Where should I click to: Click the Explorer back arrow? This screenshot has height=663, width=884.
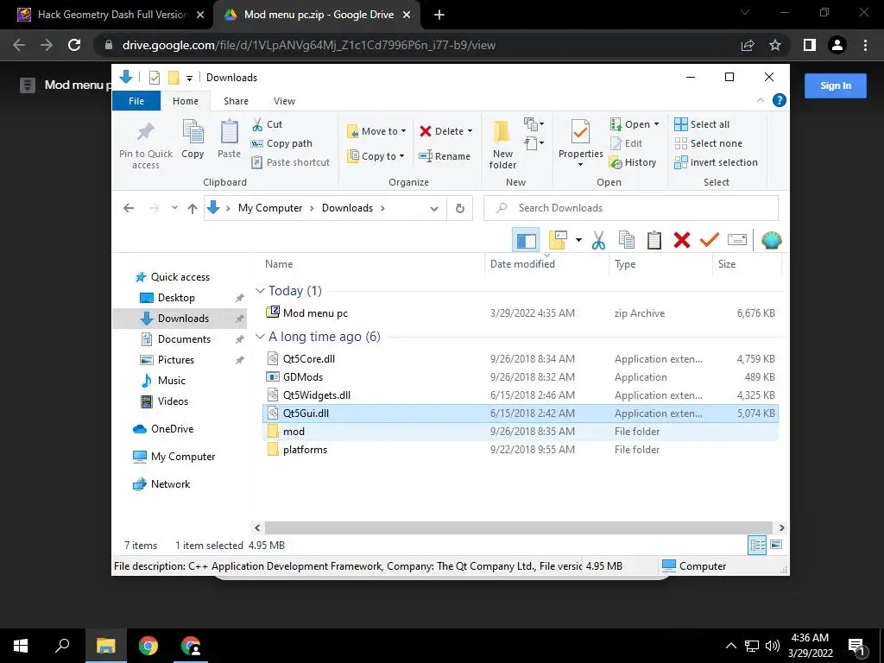coord(129,208)
